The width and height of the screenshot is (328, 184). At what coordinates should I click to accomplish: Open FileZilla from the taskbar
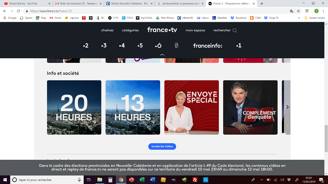pos(195,180)
